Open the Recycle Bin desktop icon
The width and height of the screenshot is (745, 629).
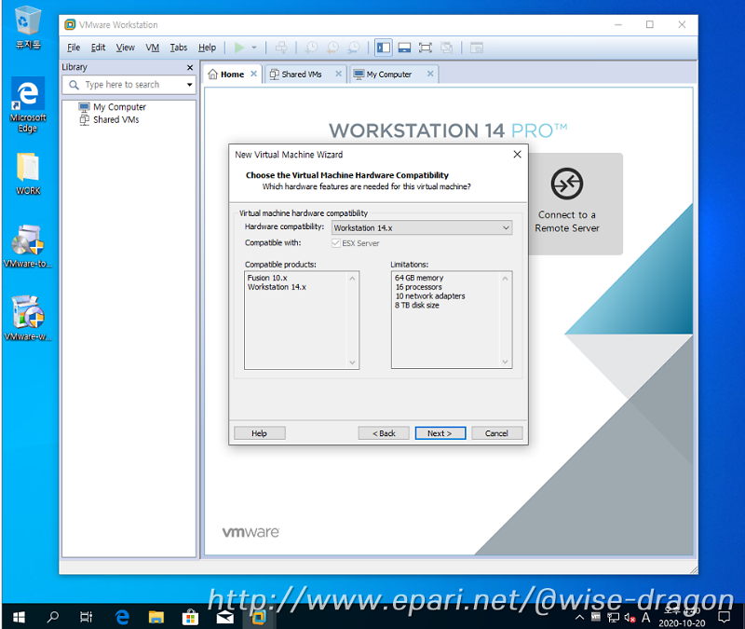click(28, 28)
